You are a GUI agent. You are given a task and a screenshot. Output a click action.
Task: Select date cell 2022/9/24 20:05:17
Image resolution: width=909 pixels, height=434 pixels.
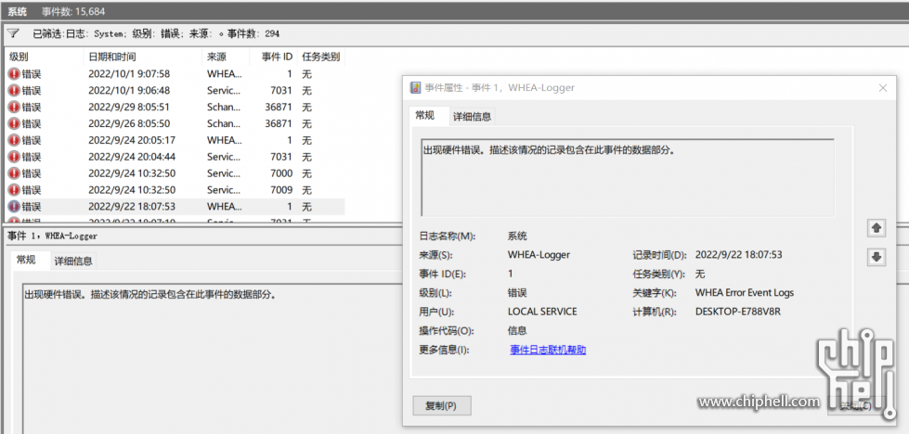(x=132, y=141)
